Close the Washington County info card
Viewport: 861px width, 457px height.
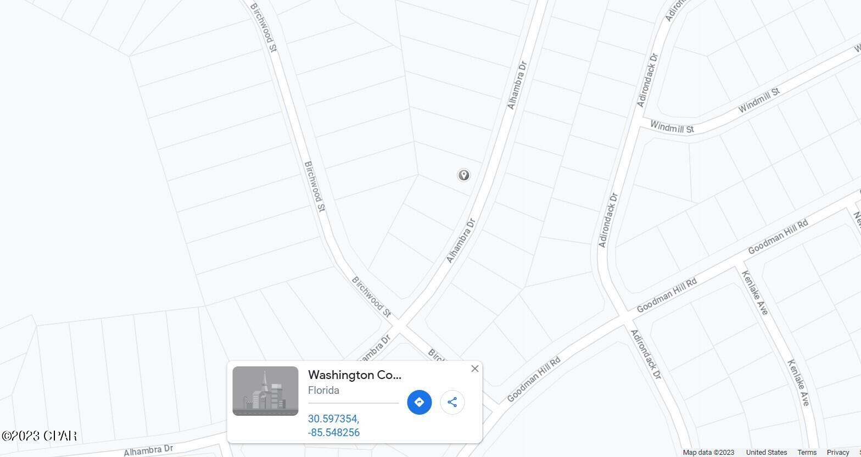coord(475,369)
